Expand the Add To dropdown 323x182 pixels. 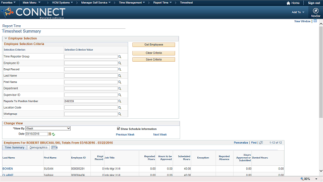[298, 12]
